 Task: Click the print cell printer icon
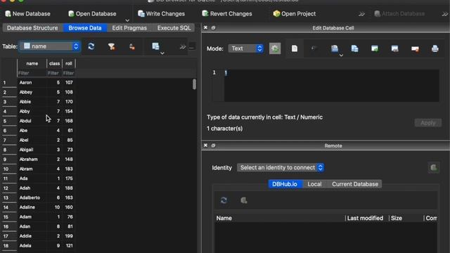click(x=435, y=48)
